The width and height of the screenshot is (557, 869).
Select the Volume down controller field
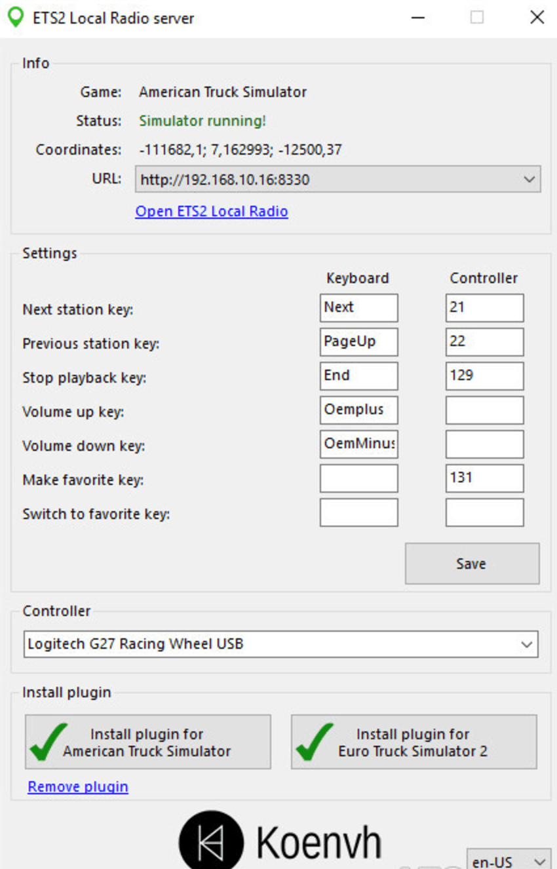(x=484, y=444)
